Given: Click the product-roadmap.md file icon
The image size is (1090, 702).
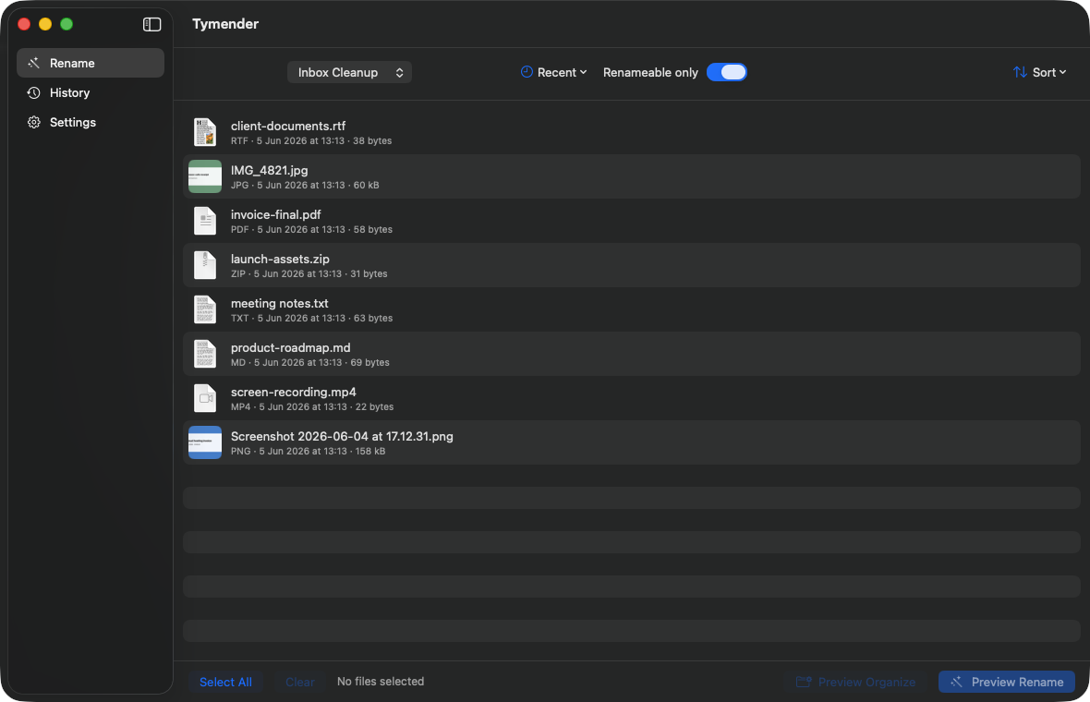Looking at the screenshot, I should tap(205, 355).
